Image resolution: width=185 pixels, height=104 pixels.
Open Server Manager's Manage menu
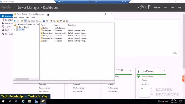pos(157,8)
